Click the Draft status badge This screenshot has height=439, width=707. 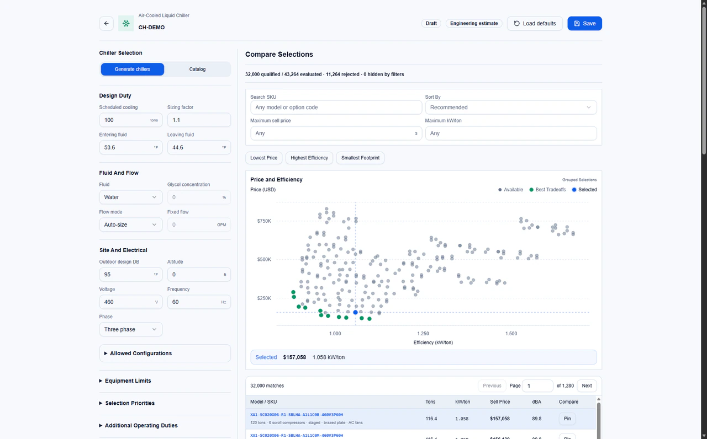tap(431, 24)
